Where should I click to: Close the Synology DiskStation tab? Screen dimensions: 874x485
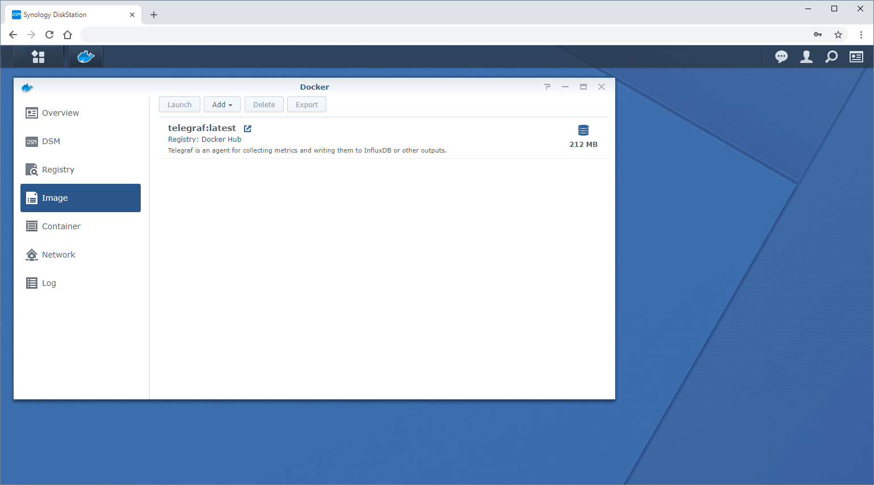pos(132,15)
